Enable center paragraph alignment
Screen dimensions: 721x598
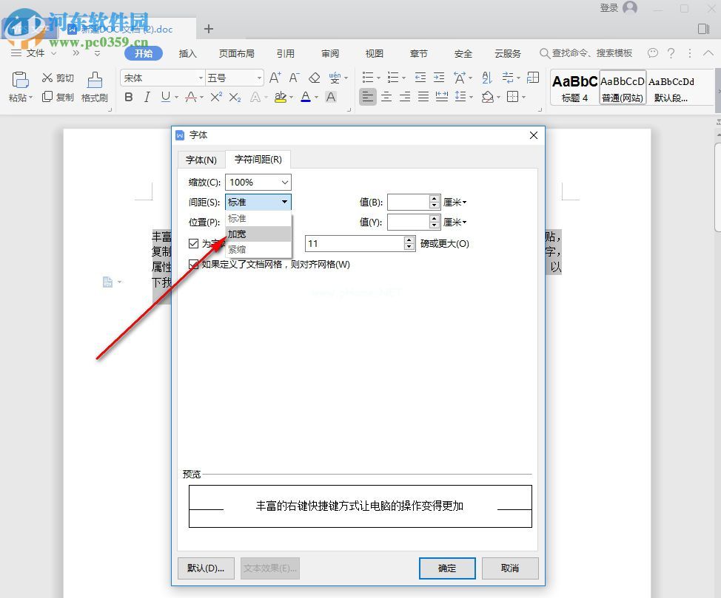pyautogui.click(x=386, y=97)
